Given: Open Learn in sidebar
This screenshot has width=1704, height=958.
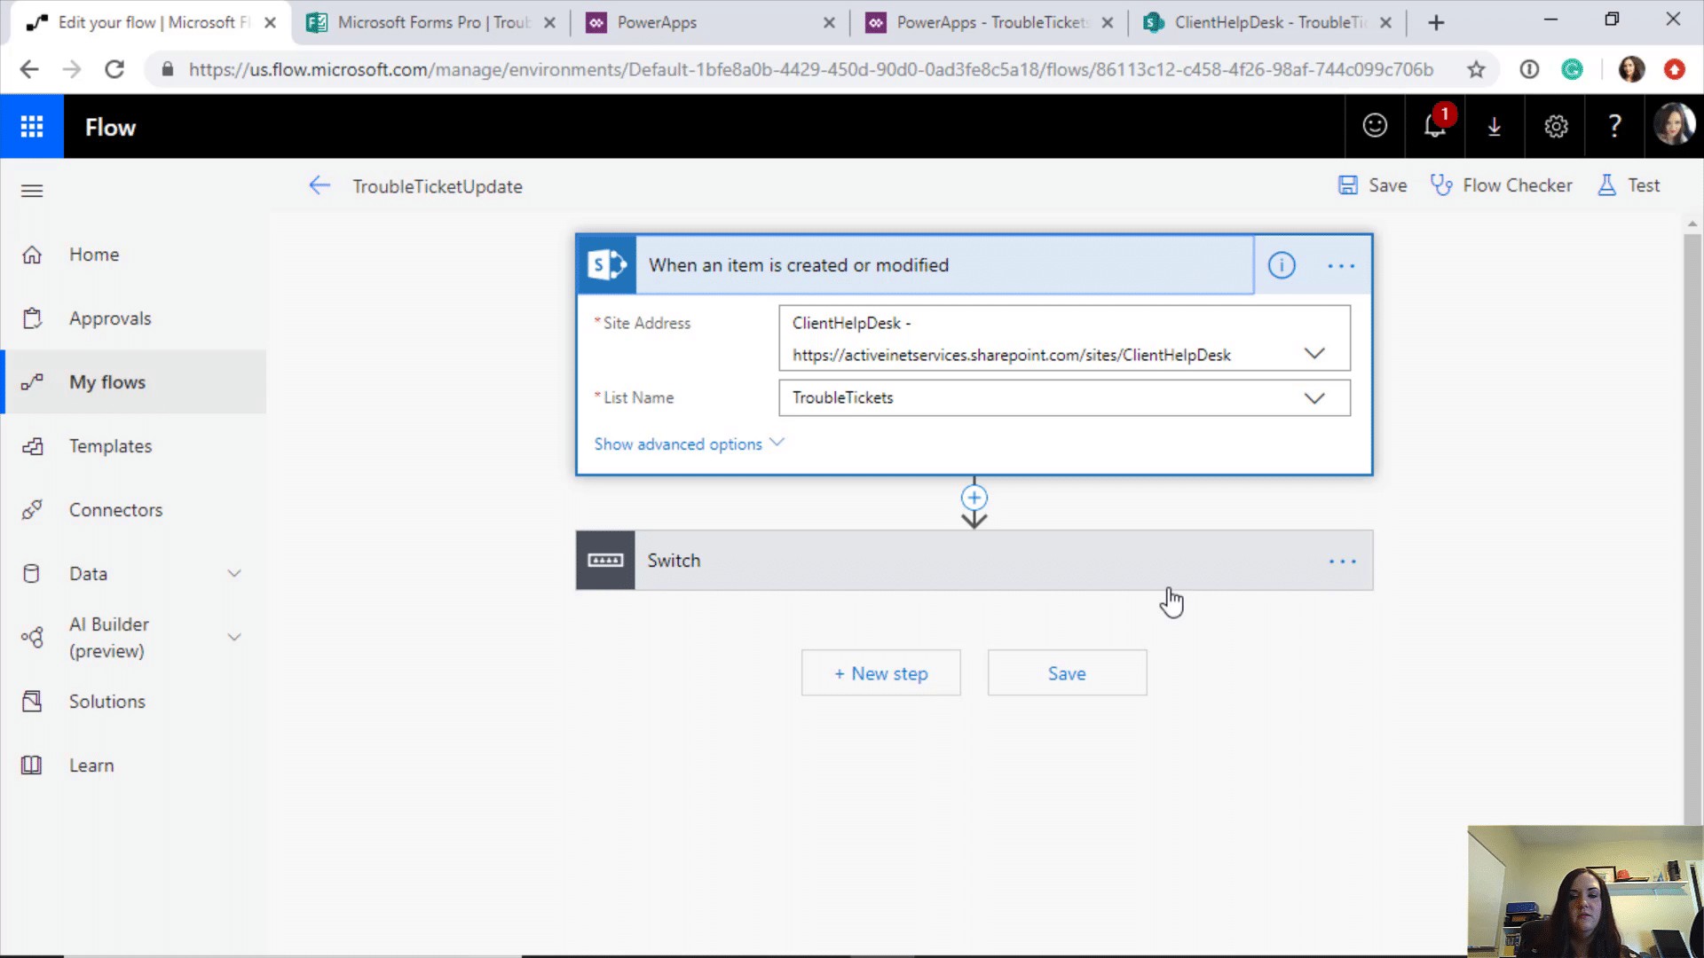Looking at the screenshot, I should 133,766.
